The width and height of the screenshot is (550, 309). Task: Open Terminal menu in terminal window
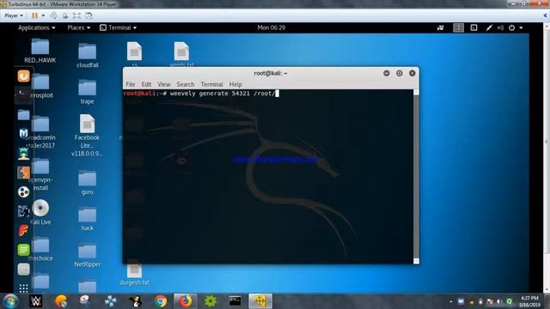[211, 84]
